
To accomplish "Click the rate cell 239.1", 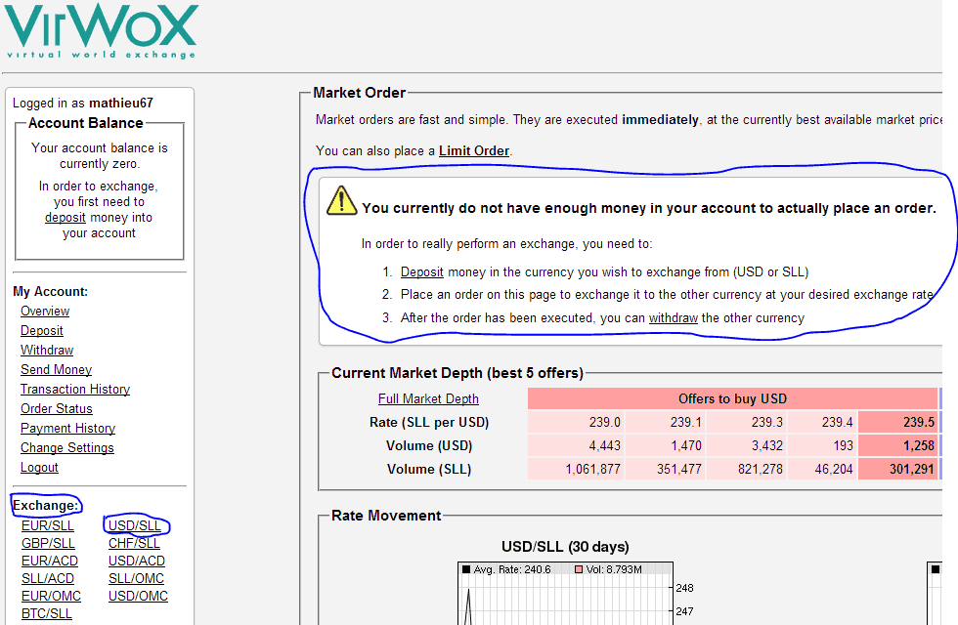I will point(665,422).
